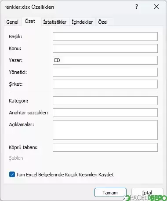167x201 pixels.
Task: Click the Kategori text box
Action: pyautogui.click(x=105, y=101)
